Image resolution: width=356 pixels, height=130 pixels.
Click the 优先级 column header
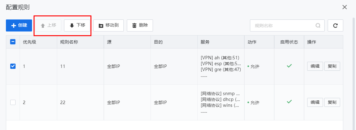pyautogui.click(x=30, y=42)
